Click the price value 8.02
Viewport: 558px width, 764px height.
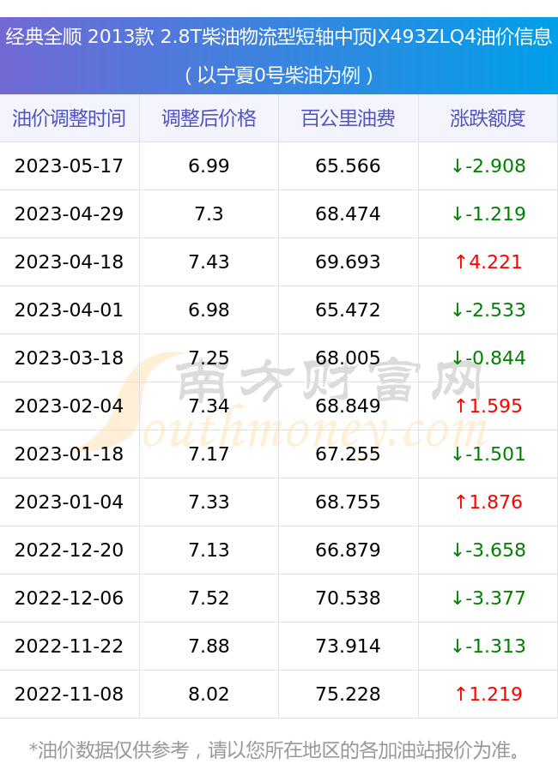(209, 694)
